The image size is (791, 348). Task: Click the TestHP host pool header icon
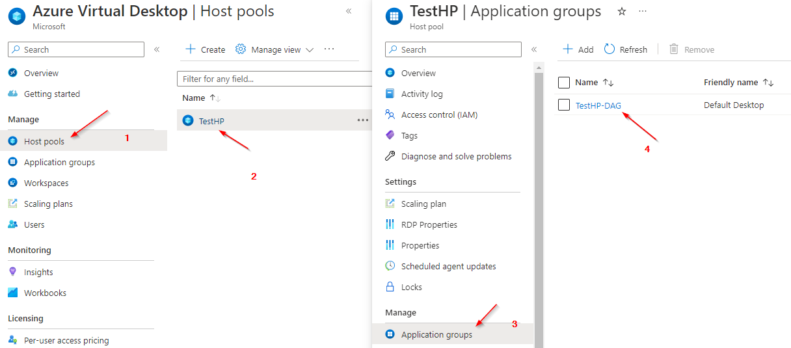point(394,16)
